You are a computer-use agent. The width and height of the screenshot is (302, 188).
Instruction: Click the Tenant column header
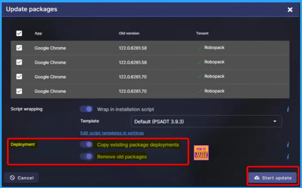pos(202,33)
